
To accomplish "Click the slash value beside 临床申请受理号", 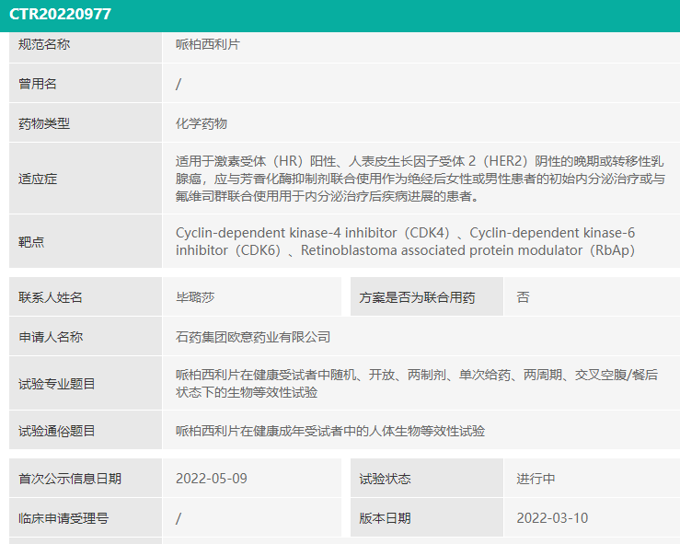I will tap(179, 518).
